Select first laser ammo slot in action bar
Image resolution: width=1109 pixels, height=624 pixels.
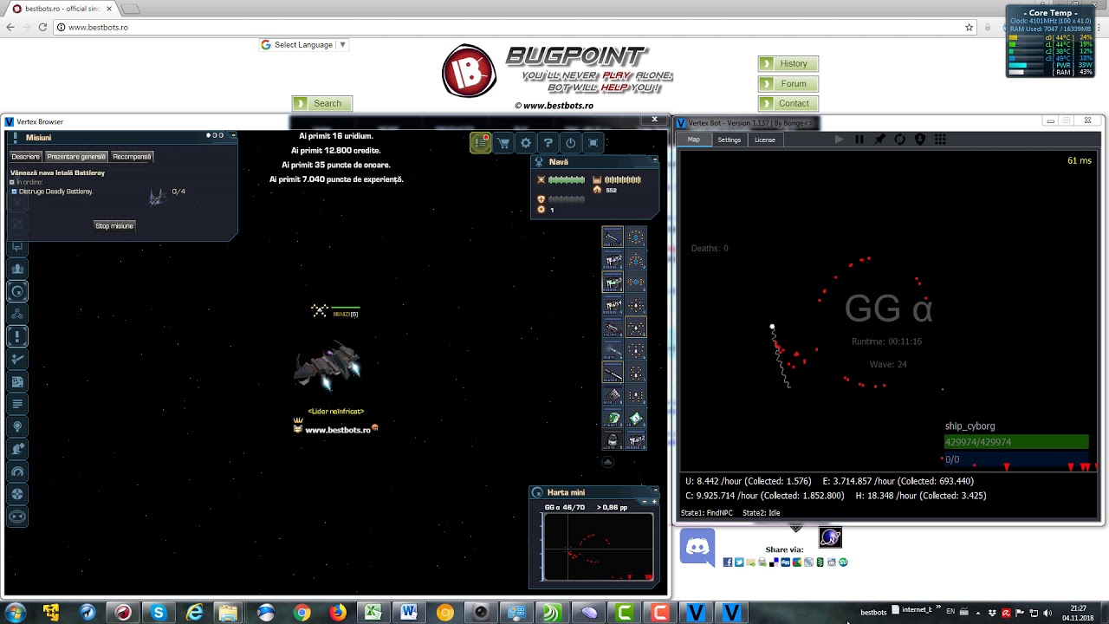pos(613,237)
